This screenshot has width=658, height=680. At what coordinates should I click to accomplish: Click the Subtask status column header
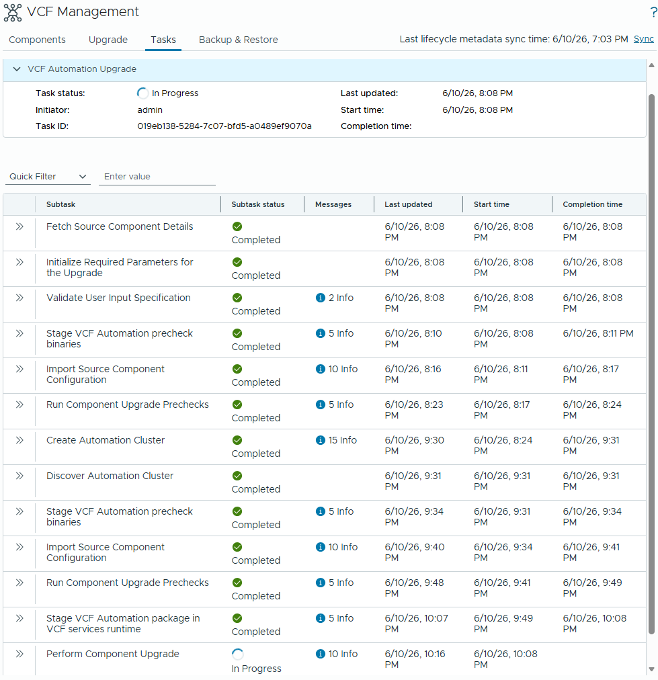pos(258,204)
